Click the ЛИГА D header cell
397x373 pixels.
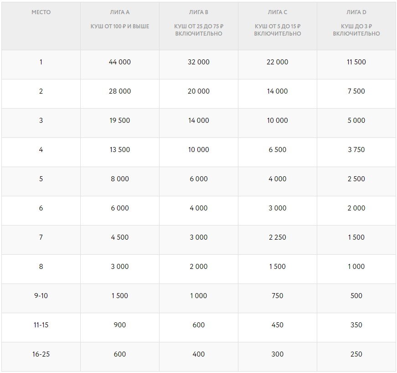356,12
